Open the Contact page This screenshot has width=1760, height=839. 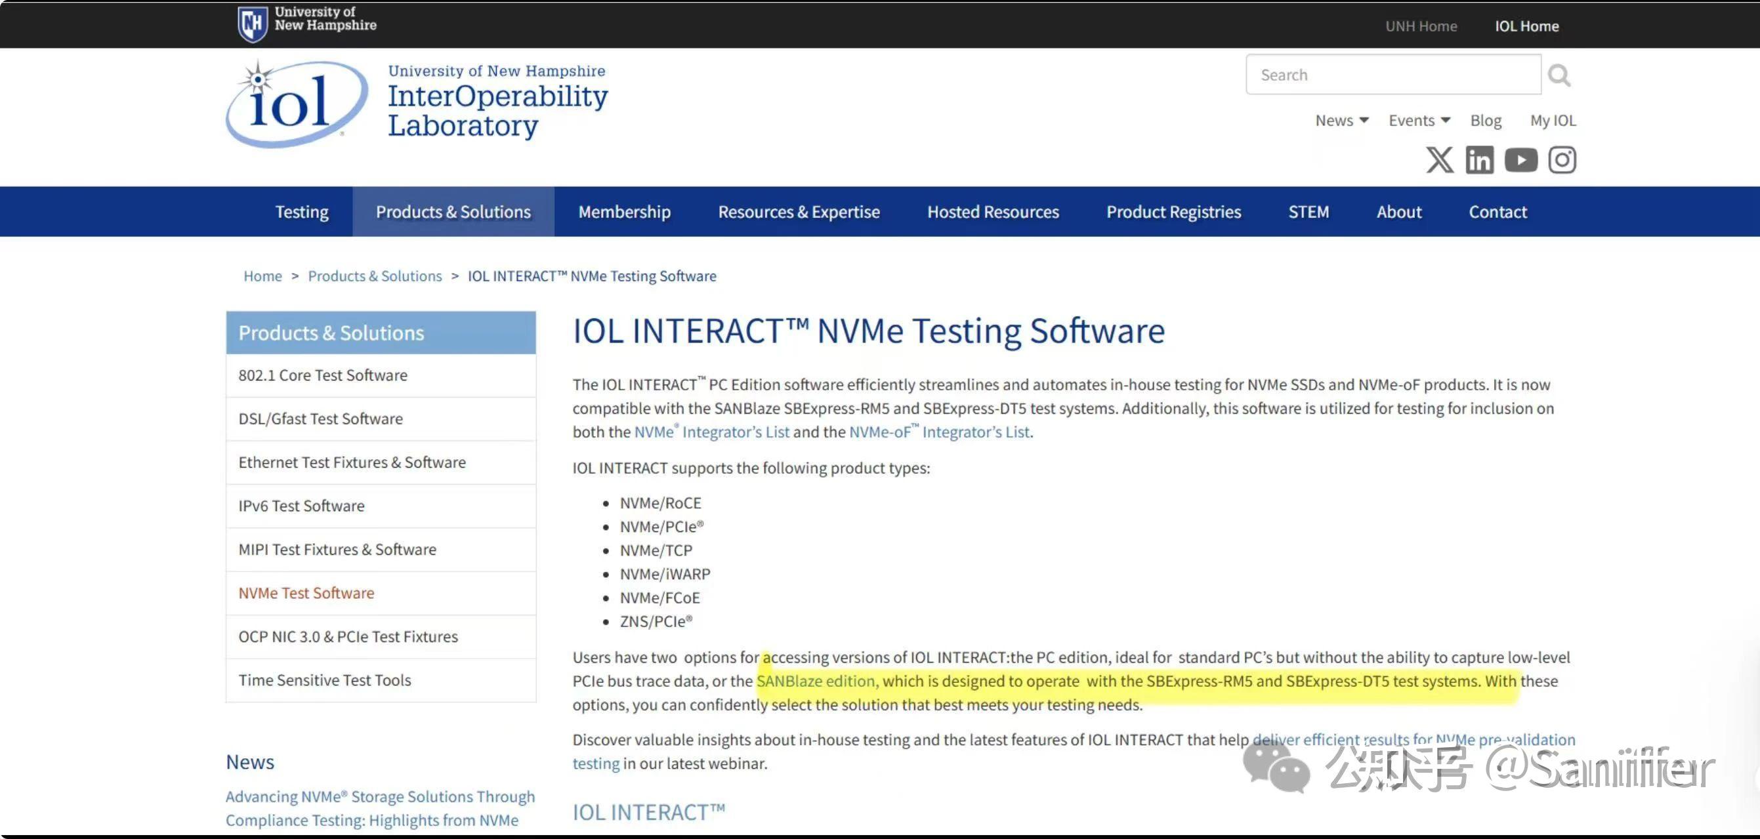(1498, 212)
